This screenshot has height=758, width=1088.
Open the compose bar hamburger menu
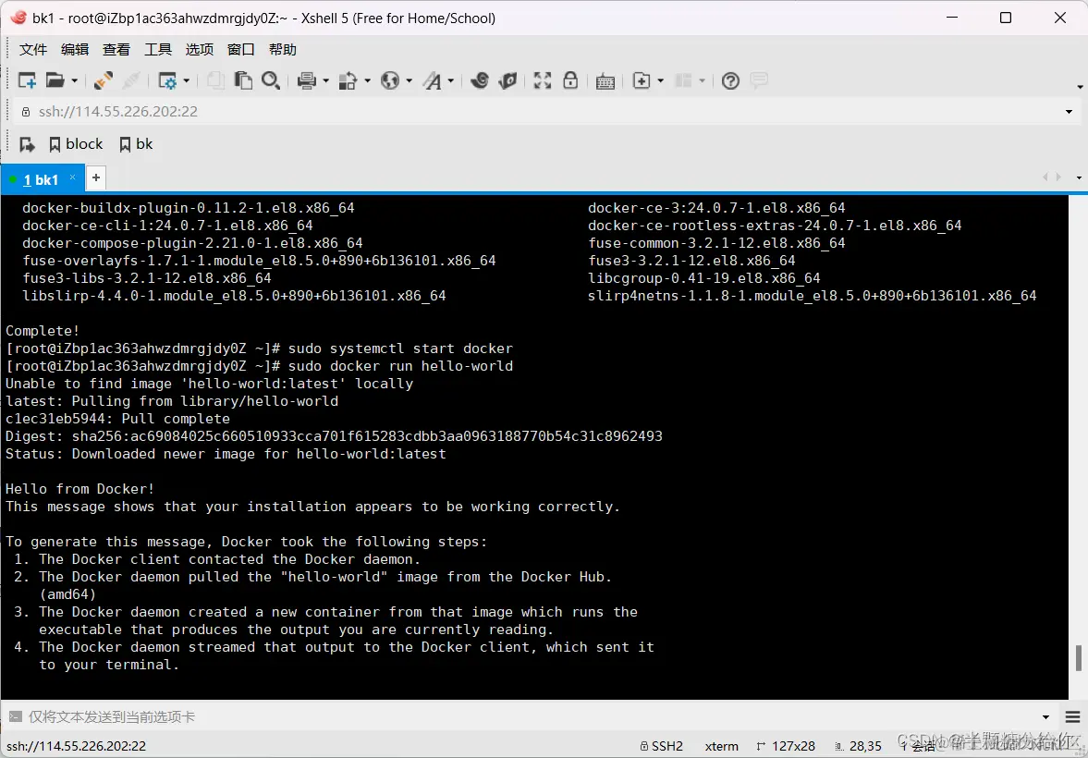pos(1072,717)
